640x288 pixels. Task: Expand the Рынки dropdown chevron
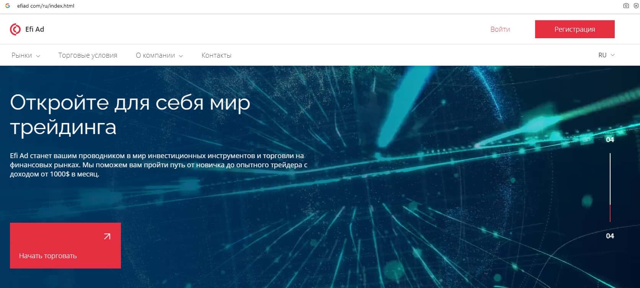pyautogui.click(x=38, y=56)
